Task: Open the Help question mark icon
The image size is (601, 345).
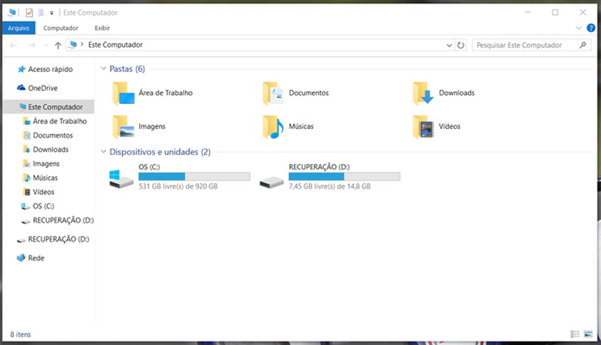Action: (591, 28)
